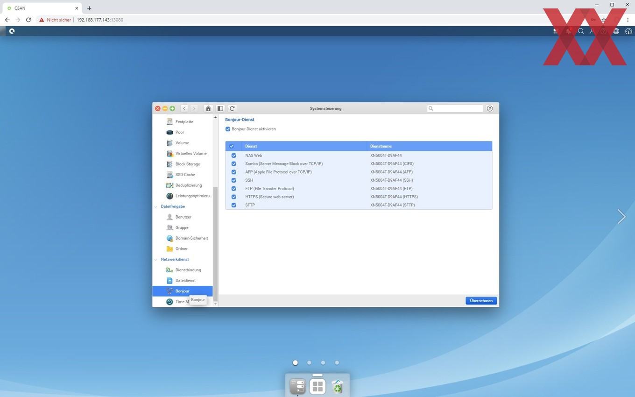Viewport: 635px width, 397px height.
Task: Open a new browser tab
Action: [89, 8]
